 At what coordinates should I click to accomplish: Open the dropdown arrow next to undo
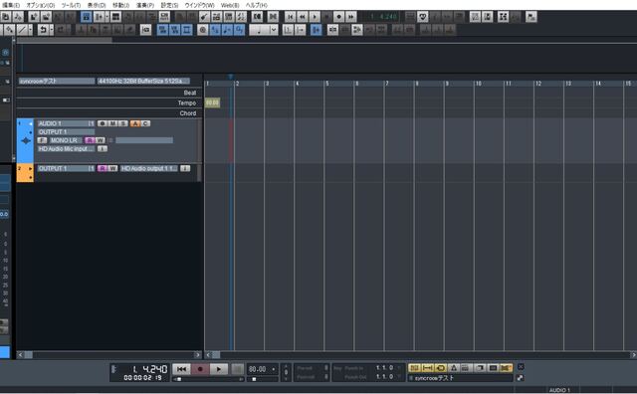pos(51,30)
